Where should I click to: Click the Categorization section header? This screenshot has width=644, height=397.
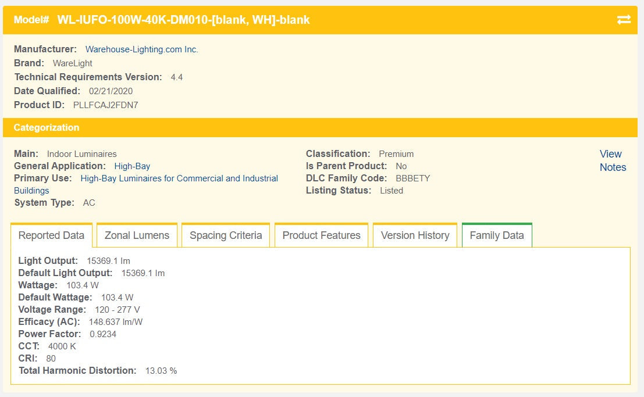click(47, 127)
